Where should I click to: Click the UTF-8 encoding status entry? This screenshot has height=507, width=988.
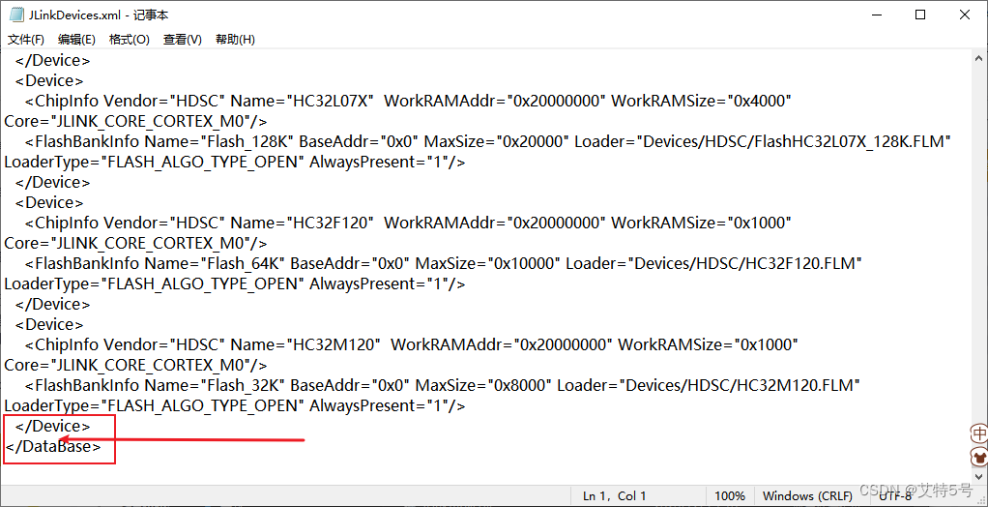895,496
